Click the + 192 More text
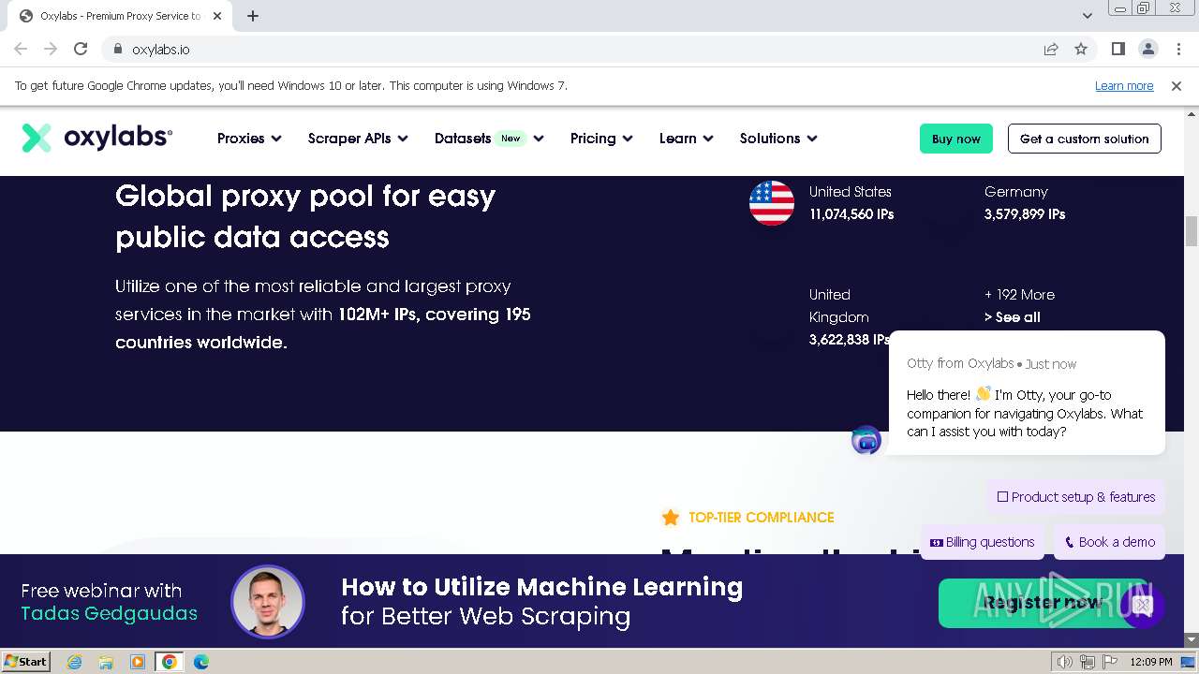 [x=1019, y=294]
